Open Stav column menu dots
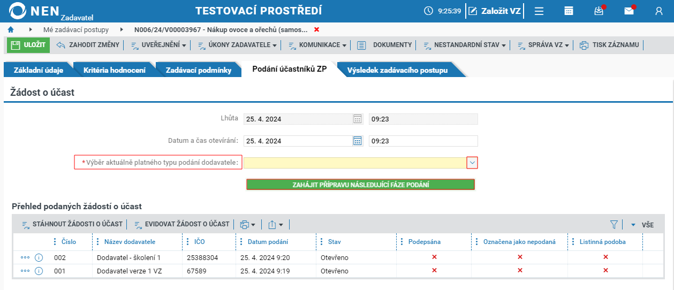The height and width of the screenshot is (290, 674). coord(321,242)
